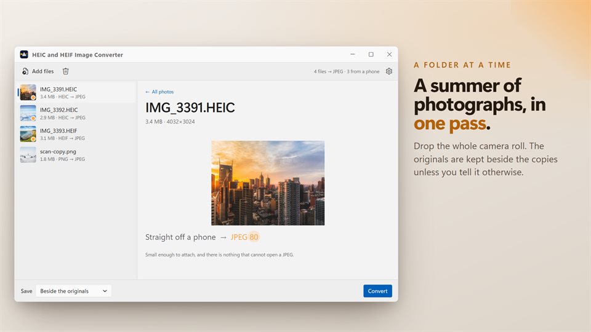Click 2.9 MB · HEIC → JPEG row detail
591x332 pixels.
pos(63,117)
